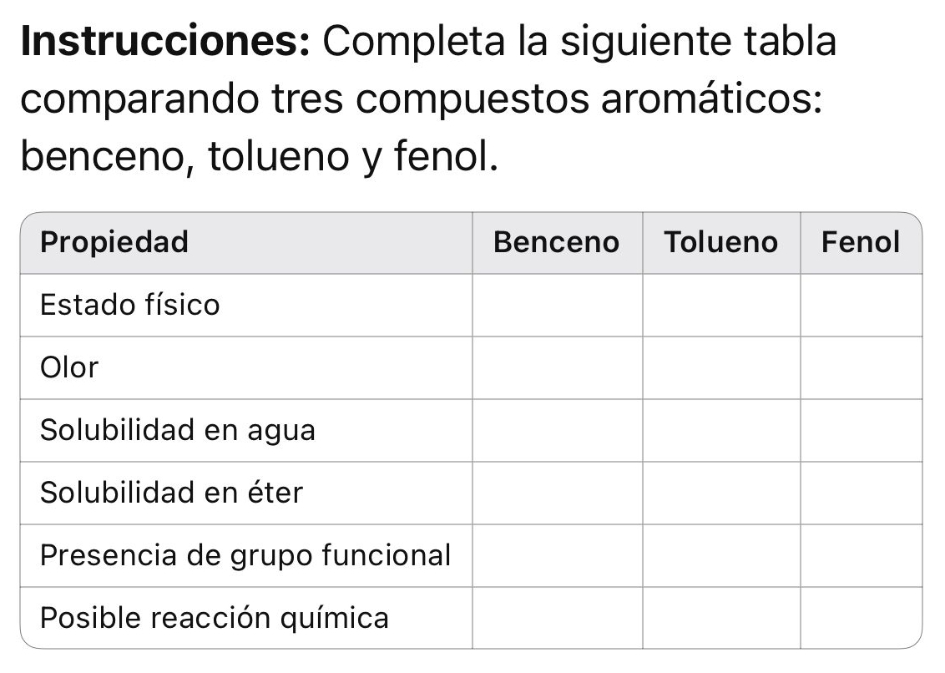Click the bold Instrucciones heading text
This screenshot has height=673, width=945.
166,41
